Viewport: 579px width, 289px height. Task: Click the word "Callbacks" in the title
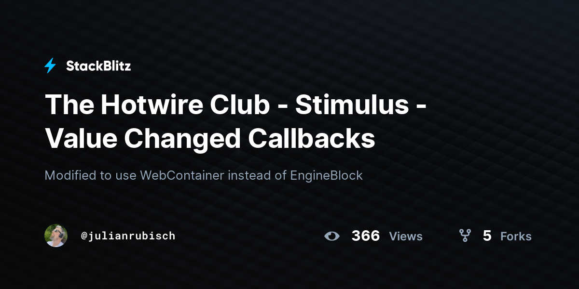tap(311, 138)
